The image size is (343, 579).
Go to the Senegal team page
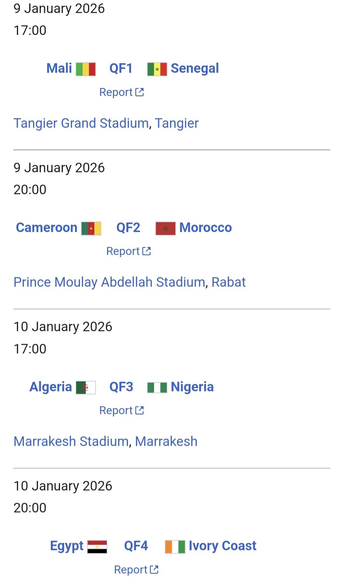click(195, 68)
